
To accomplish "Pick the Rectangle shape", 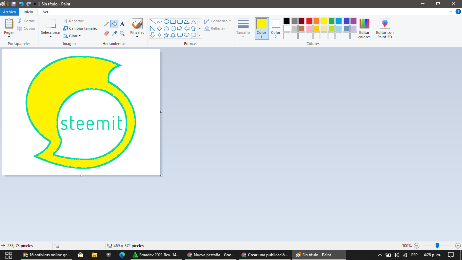I will coord(173,22).
